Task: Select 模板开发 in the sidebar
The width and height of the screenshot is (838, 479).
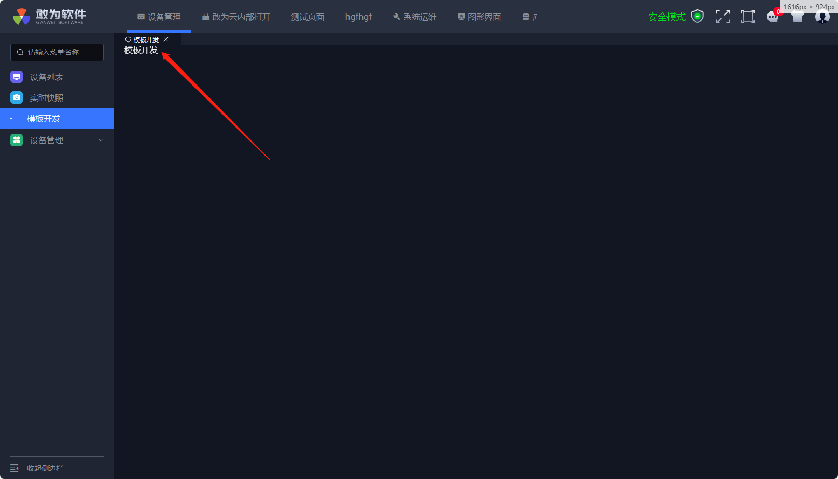Action: pos(57,118)
